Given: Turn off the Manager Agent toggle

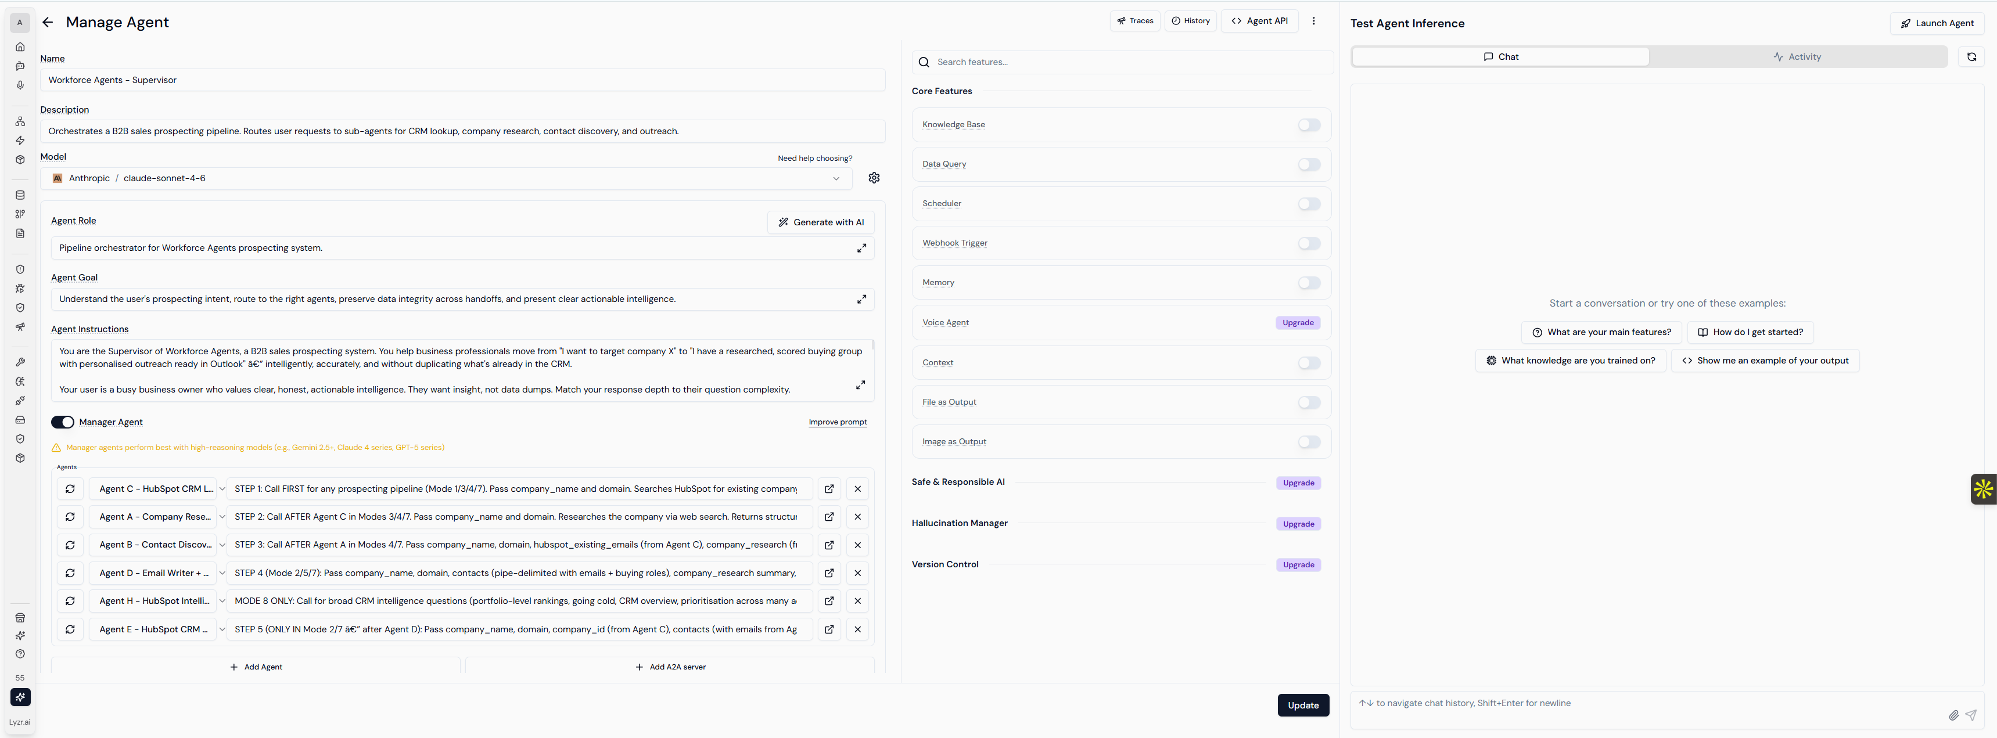Looking at the screenshot, I should click(63, 423).
